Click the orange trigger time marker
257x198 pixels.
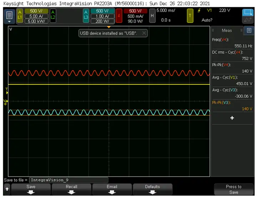(x=109, y=27)
